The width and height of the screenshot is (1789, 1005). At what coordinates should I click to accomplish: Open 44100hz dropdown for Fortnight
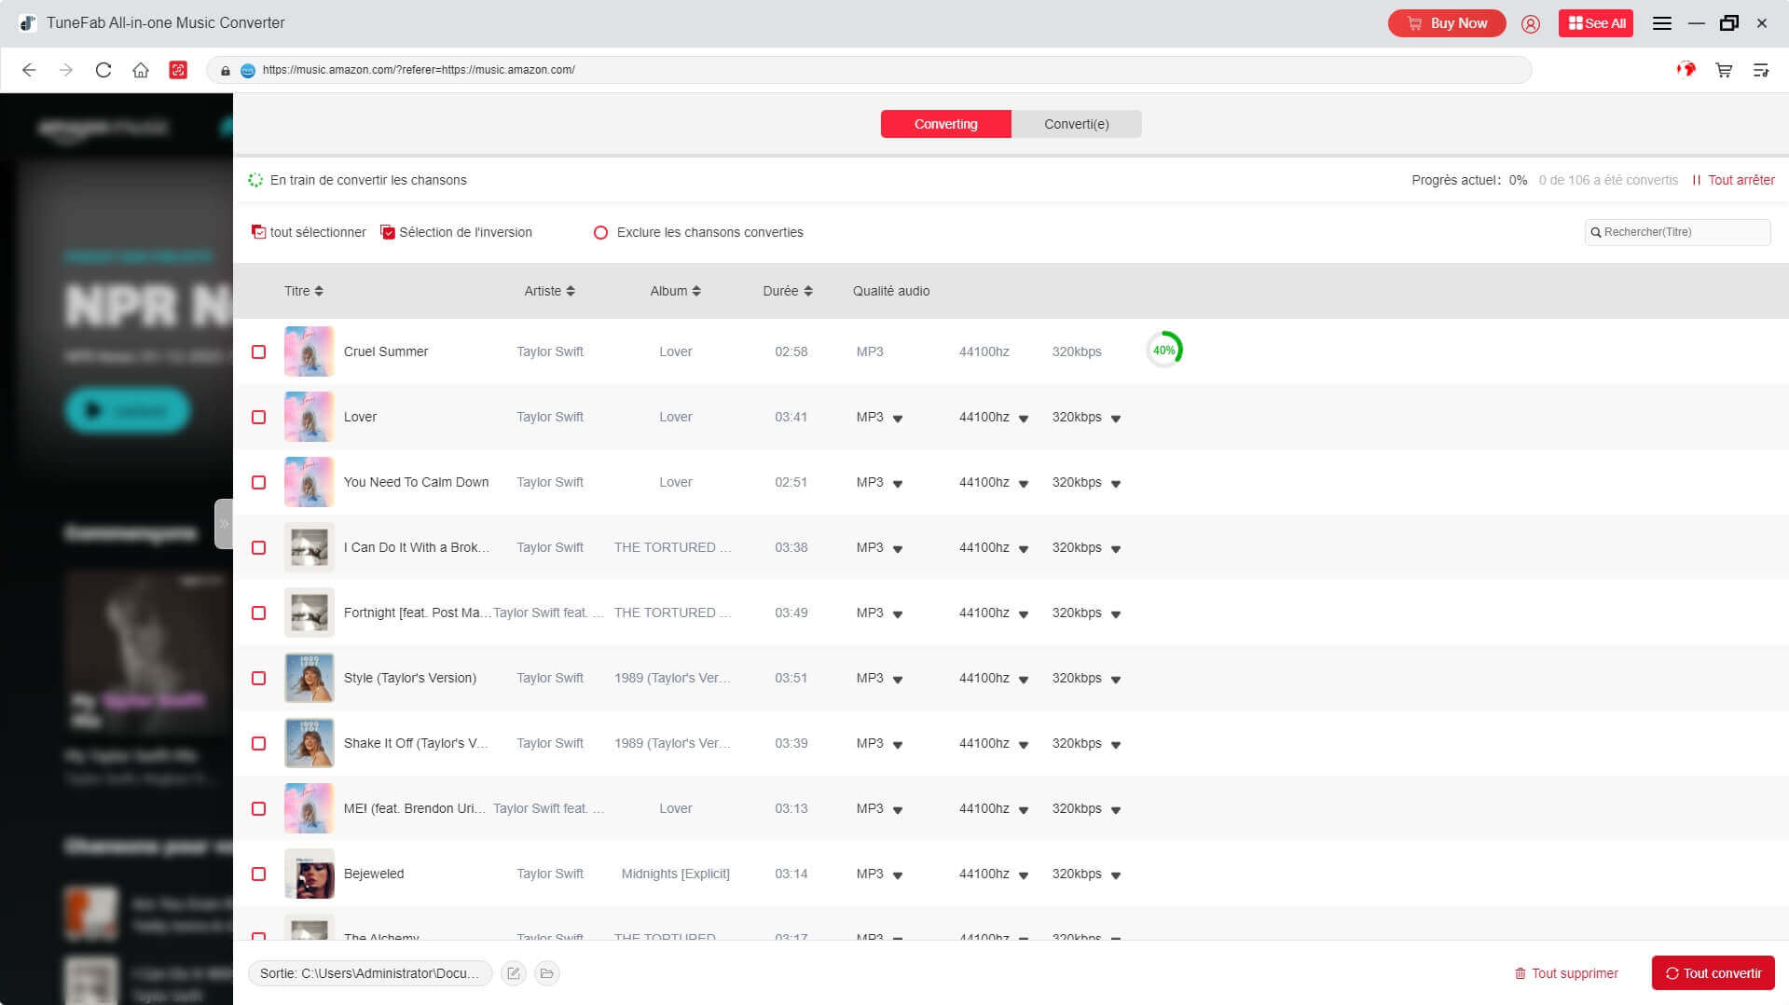(1024, 614)
